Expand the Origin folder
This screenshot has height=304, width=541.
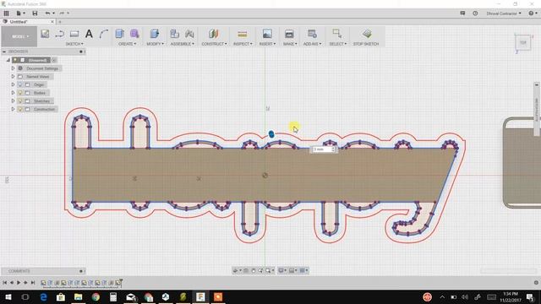(14, 84)
